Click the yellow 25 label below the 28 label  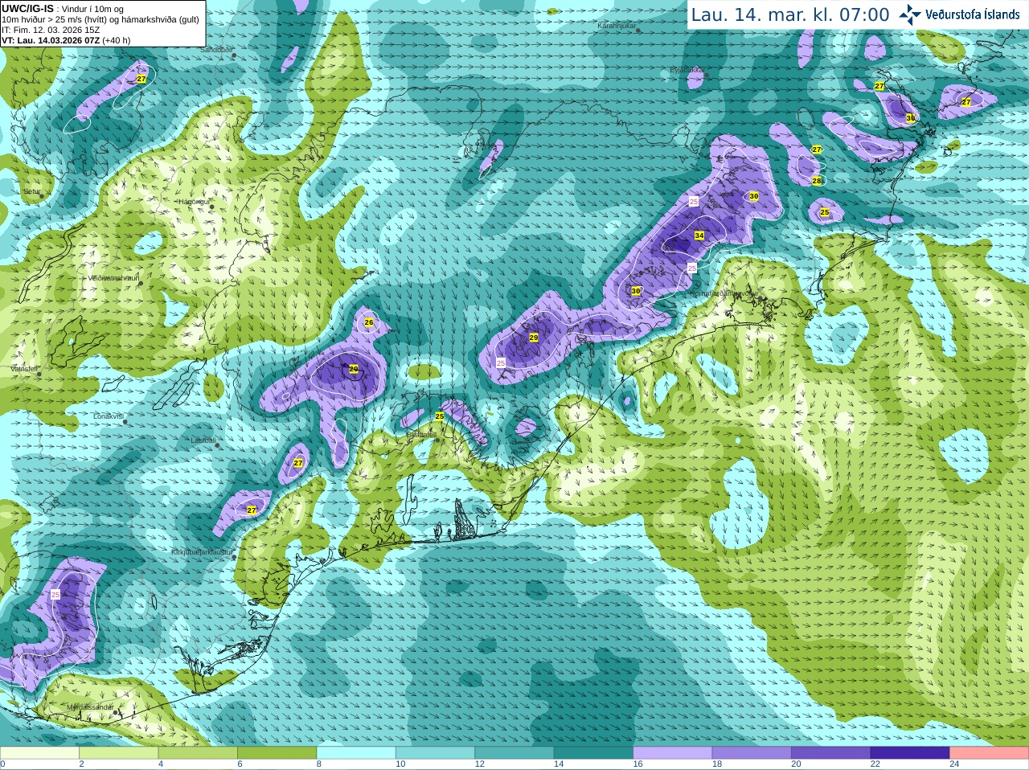824,212
